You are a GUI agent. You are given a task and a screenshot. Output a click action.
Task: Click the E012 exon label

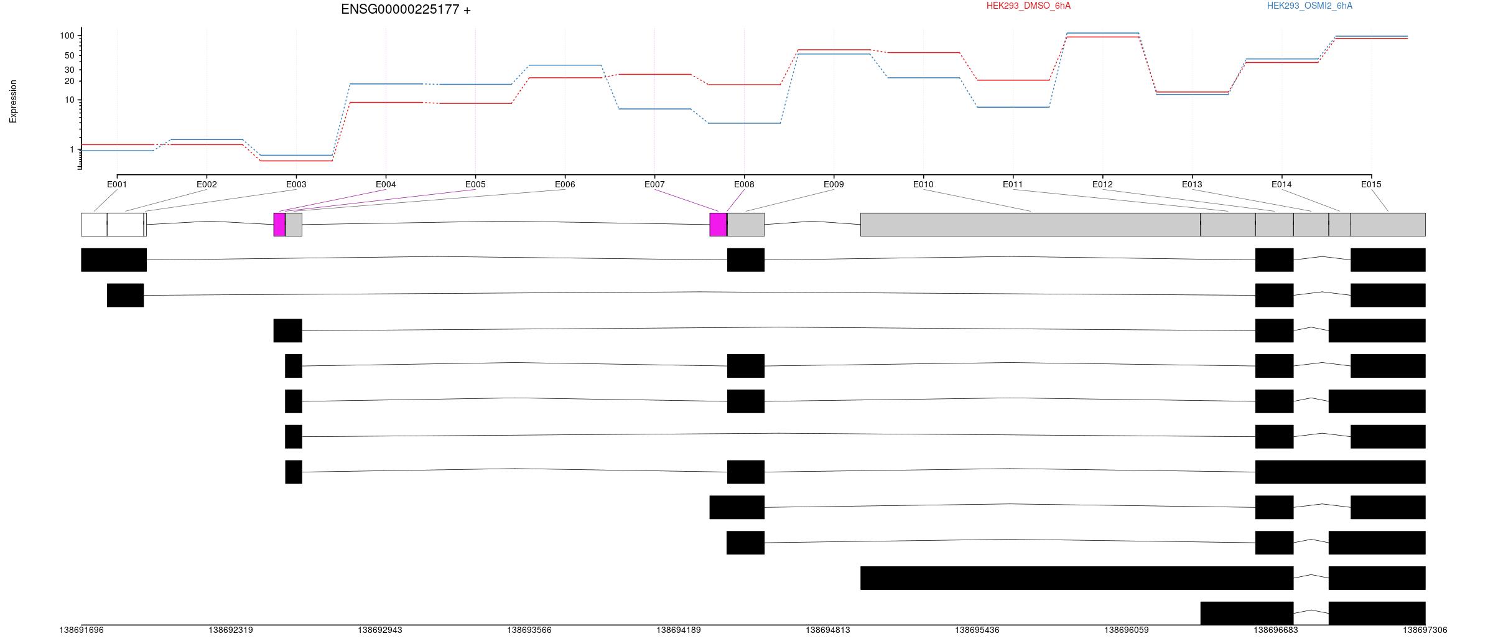click(x=1102, y=184)
